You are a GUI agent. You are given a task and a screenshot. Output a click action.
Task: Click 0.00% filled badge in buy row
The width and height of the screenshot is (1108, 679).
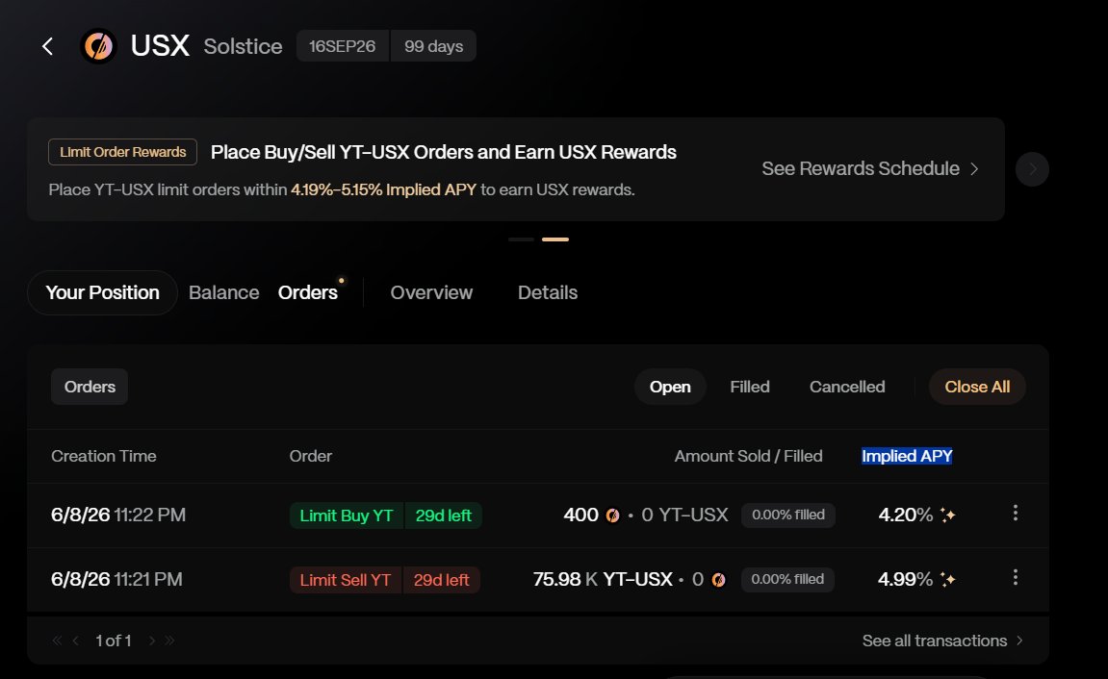point(787,515)
